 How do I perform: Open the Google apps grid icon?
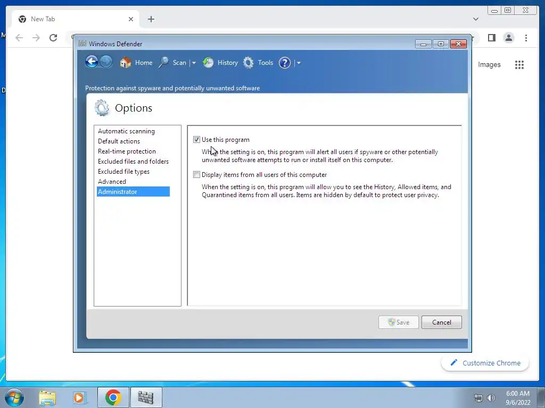(x=519, y=64)
